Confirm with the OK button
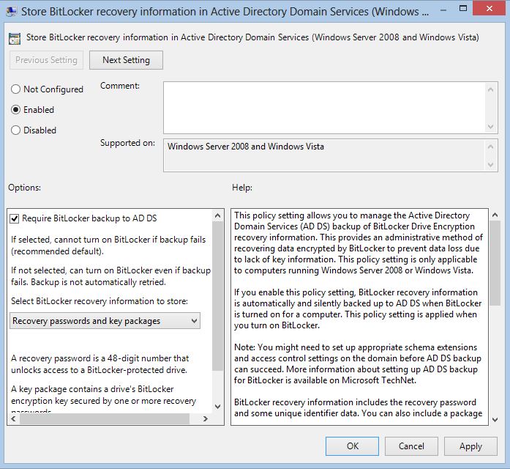Viewport: 510px width, 469px height. point(352,446)
